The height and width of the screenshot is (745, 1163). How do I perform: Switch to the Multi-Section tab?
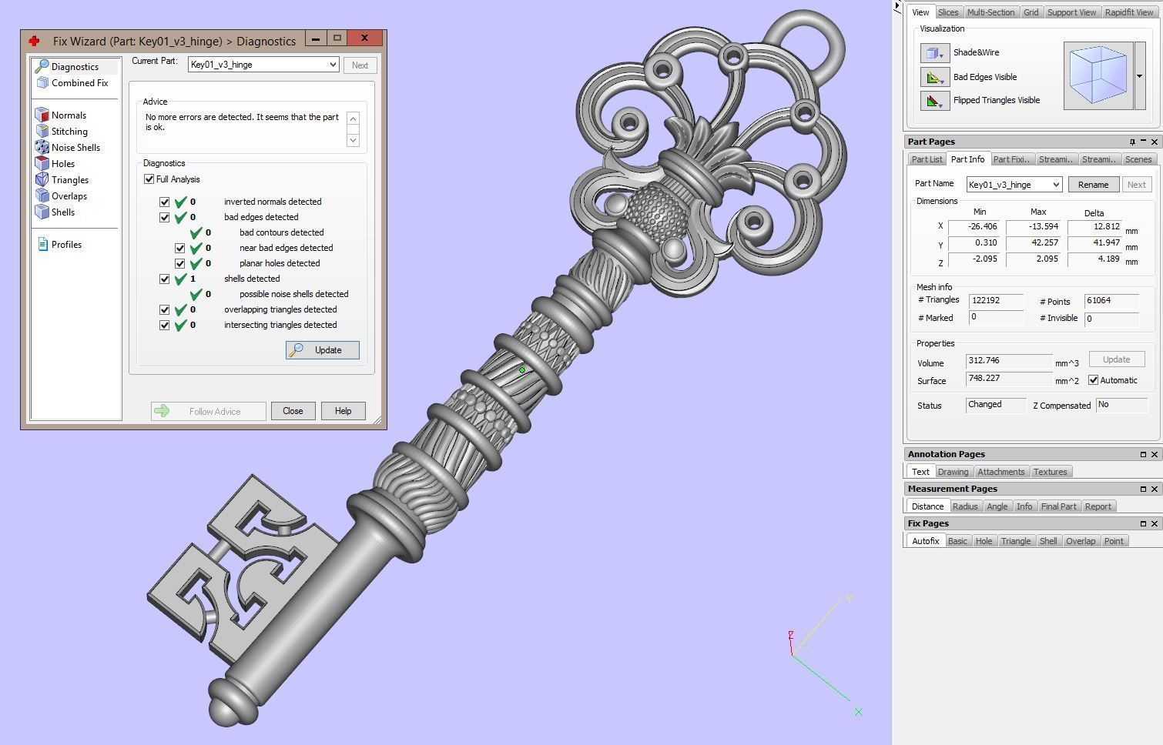point(990,12)
